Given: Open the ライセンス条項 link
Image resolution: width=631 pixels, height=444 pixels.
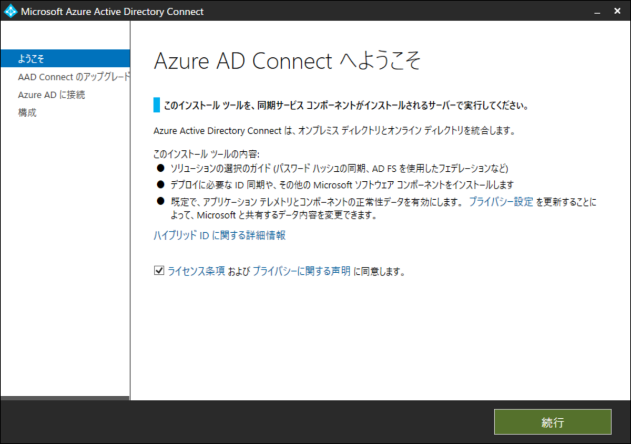Looking at the screenshot, I should coord(196,272).
